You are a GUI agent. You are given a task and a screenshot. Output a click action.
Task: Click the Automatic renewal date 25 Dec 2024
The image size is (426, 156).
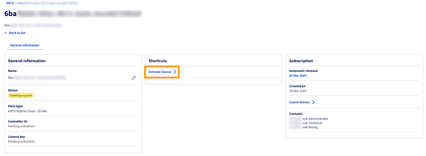pos(298,76)
